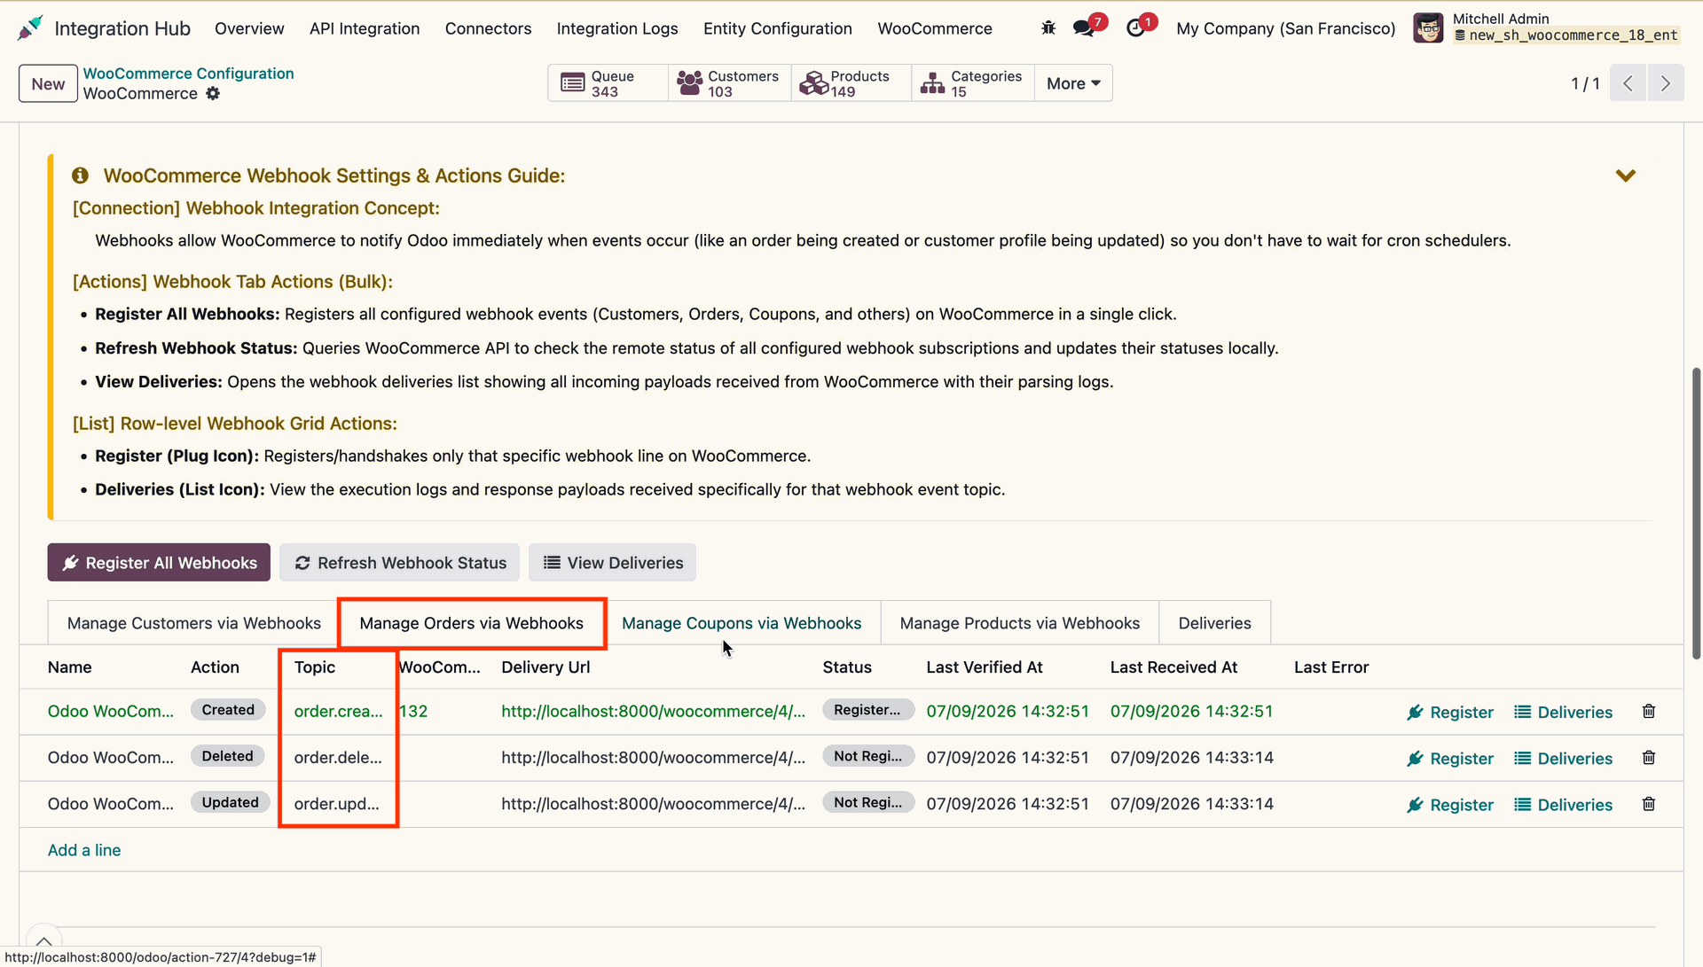Viewport: 1703px width, 967px height.
Task: Click the New button
Action: coord(48,84)
